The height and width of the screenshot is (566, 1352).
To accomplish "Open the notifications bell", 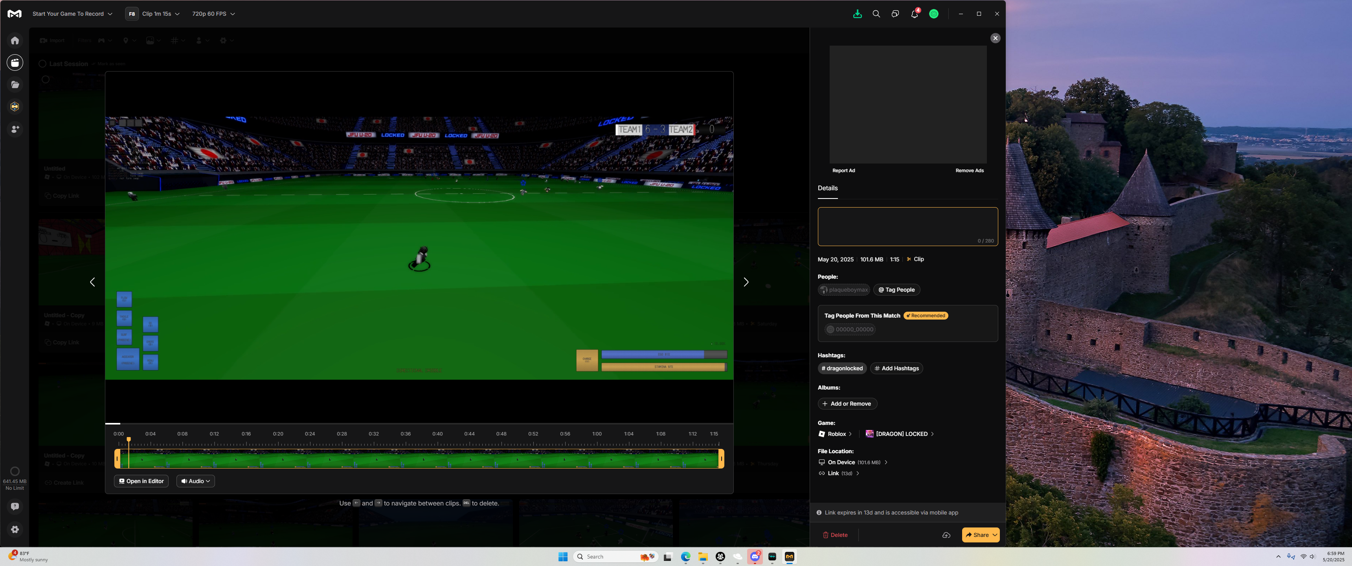I will point(915,14).
